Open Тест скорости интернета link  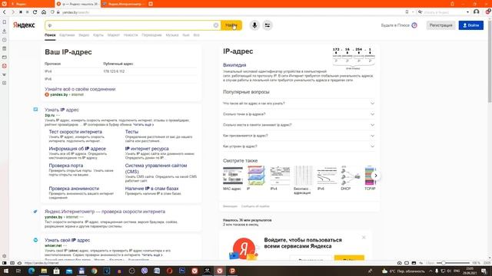pyautogui.click(x=75, y=132)
